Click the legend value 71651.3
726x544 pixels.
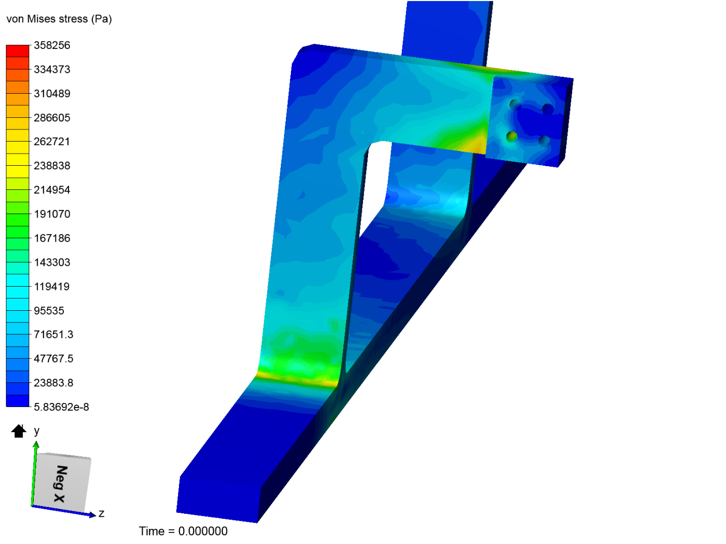[x=53, y=334]
